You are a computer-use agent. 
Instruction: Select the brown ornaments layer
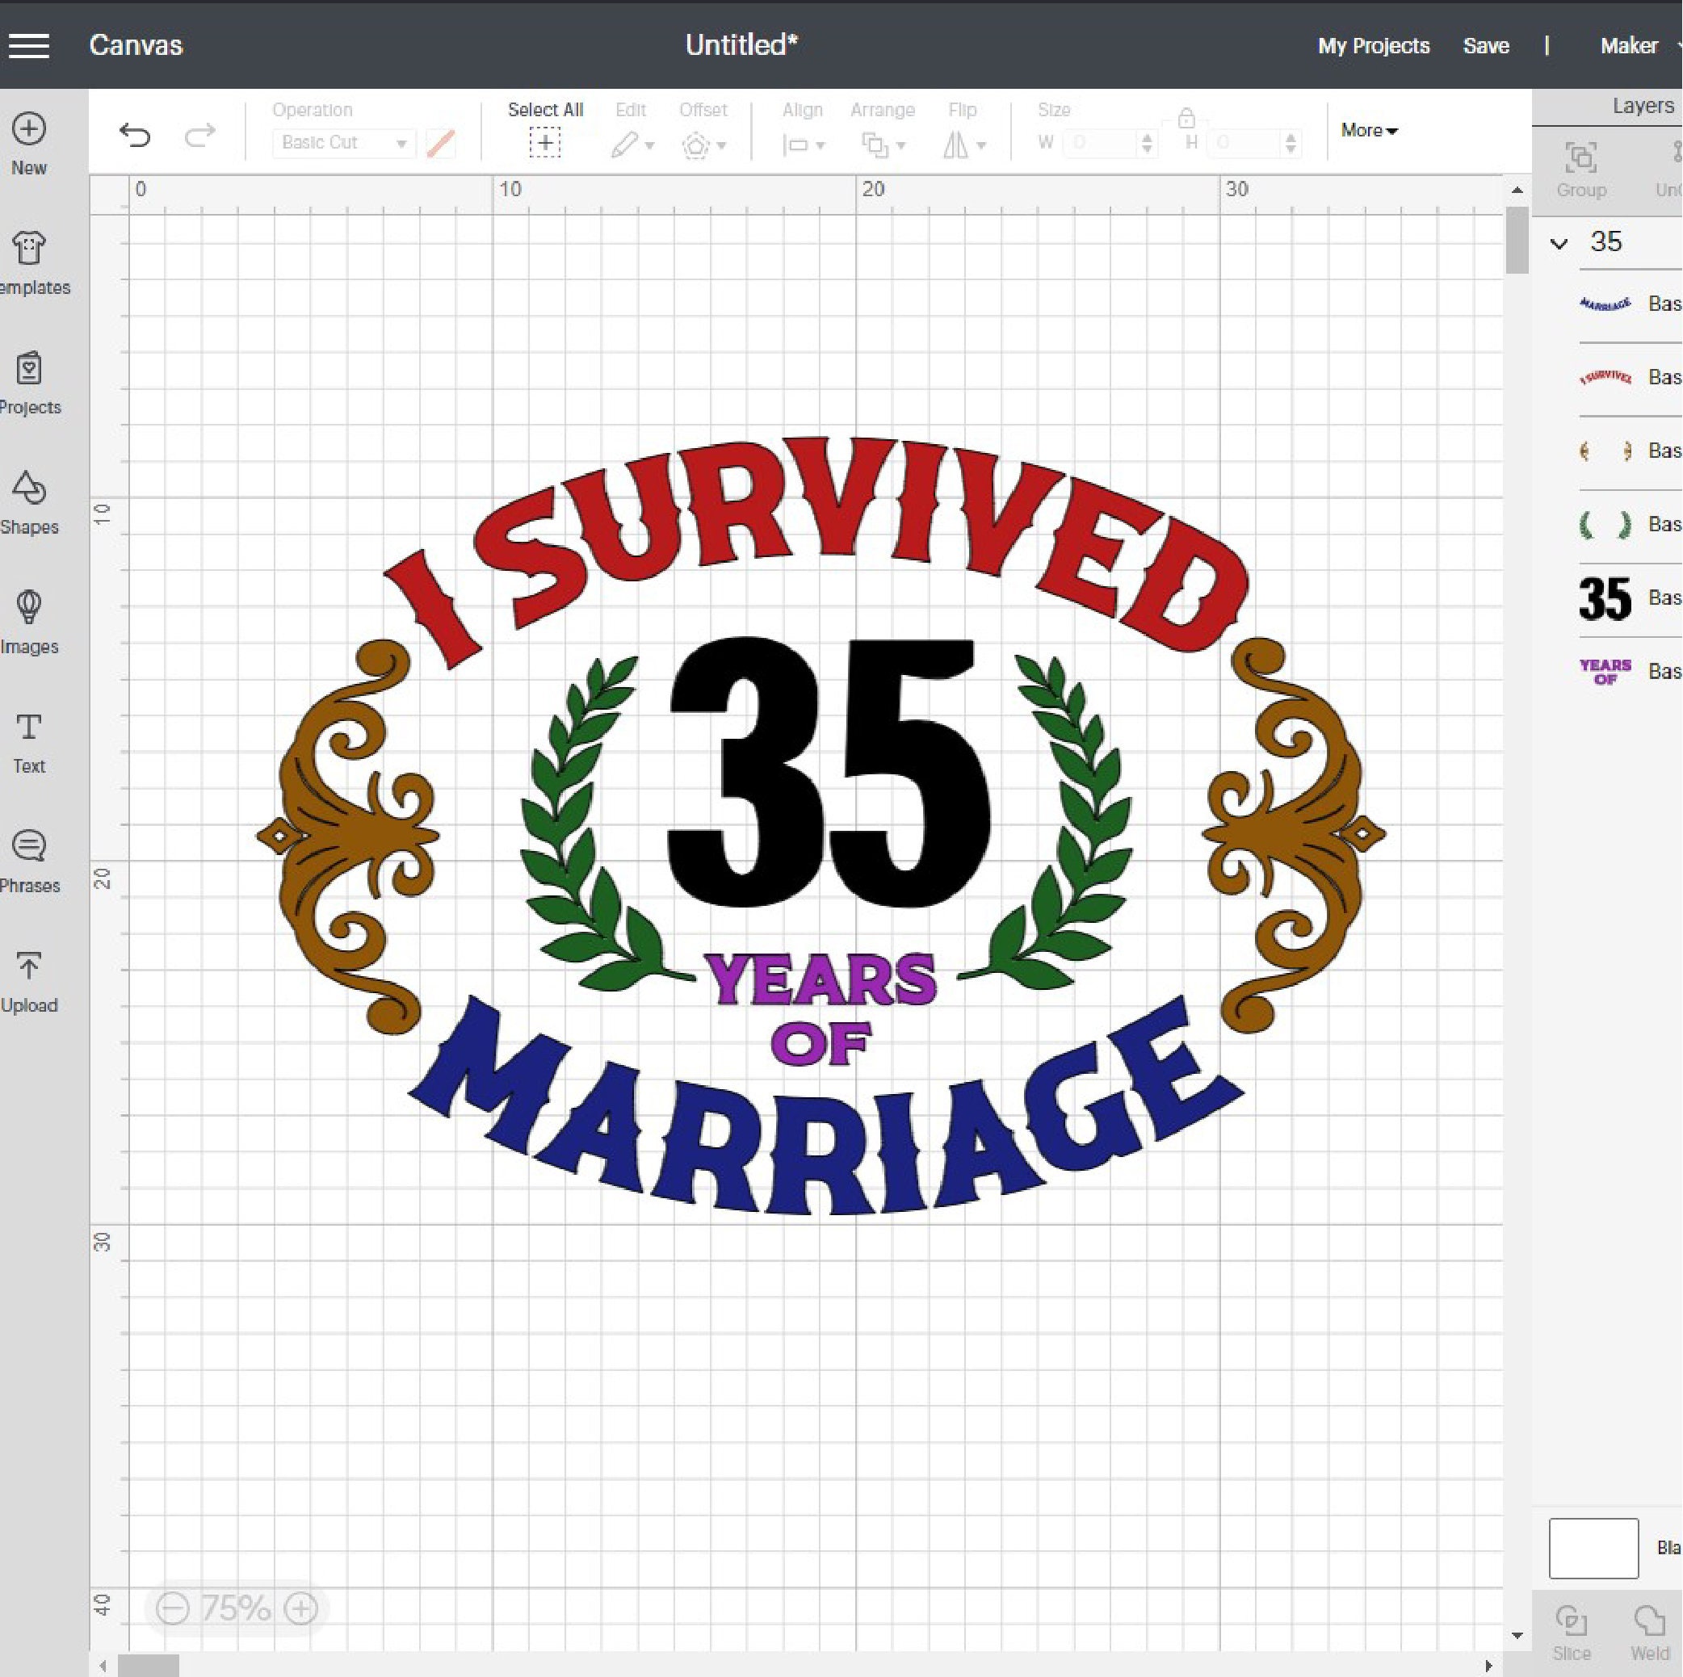coord(1605,451)
